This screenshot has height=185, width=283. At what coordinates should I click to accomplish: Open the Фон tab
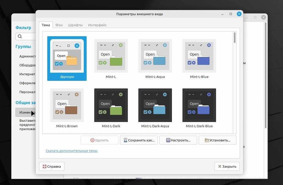pos(59,25)
